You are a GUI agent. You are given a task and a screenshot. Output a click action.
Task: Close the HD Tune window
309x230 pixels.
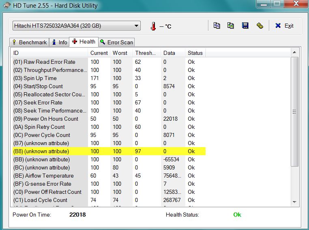tap(296, 4)
